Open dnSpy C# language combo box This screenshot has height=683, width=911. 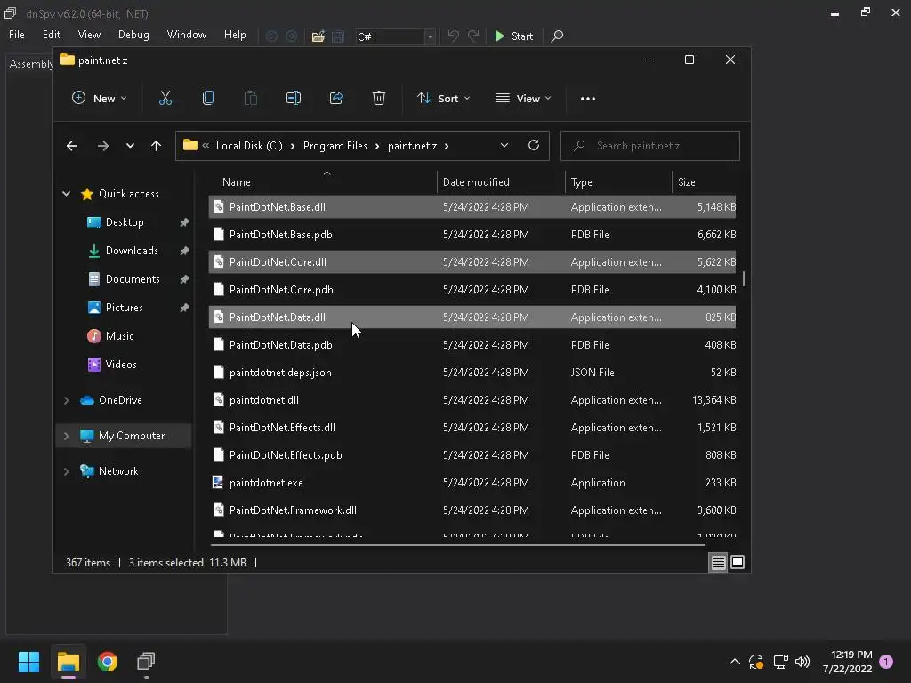(x=394, y=36)
